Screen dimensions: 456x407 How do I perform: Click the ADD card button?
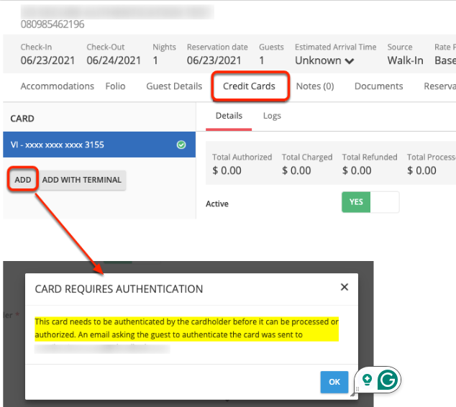click(x=23, y=180)
